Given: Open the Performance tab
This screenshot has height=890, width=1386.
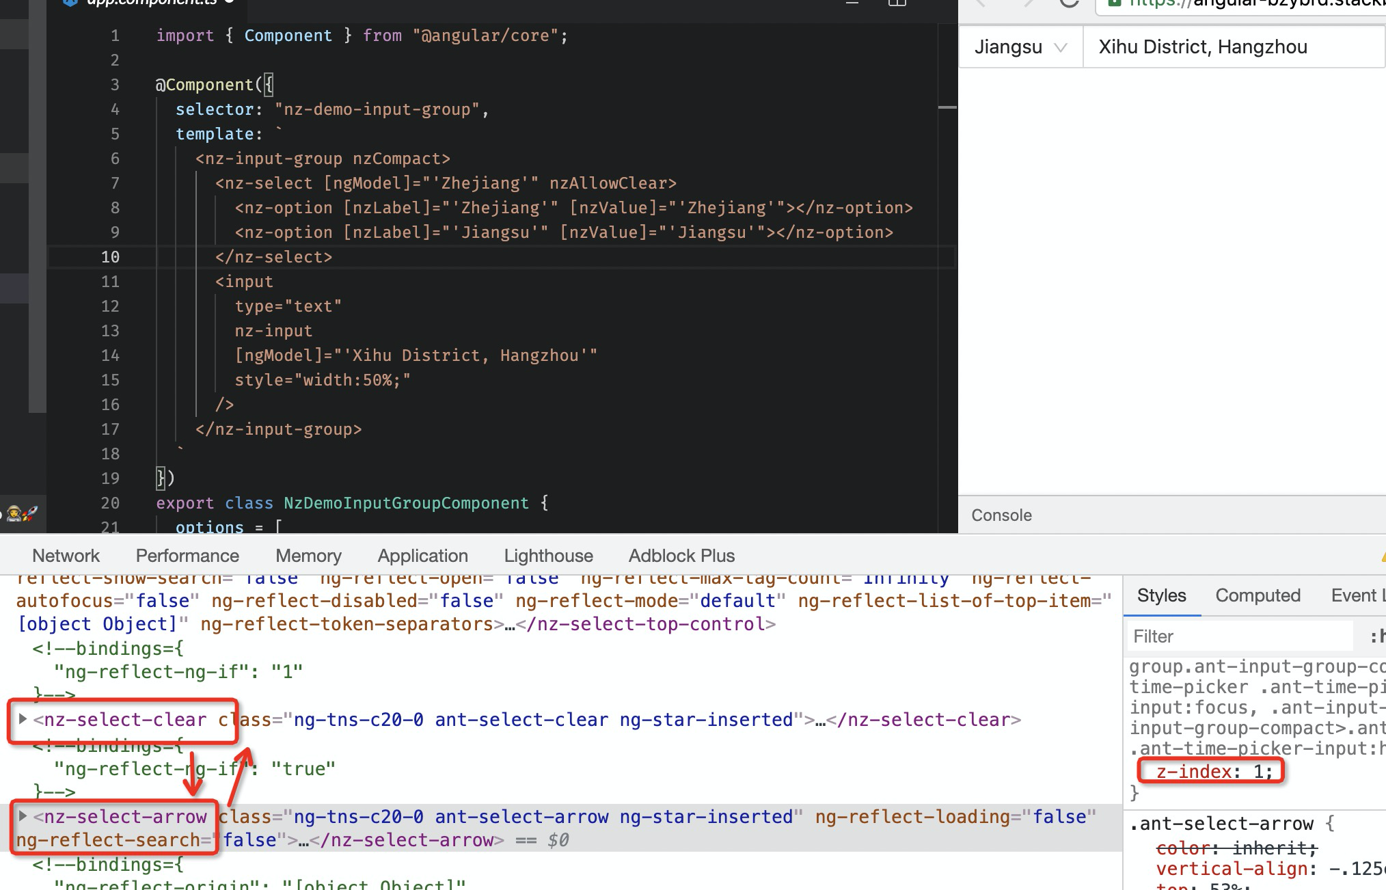Looking at the screenshot, I should click(187, 556).
